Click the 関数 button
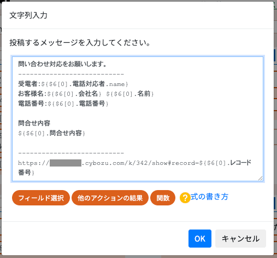This screenshot has width=277, height=258. (x=163, y=198)
